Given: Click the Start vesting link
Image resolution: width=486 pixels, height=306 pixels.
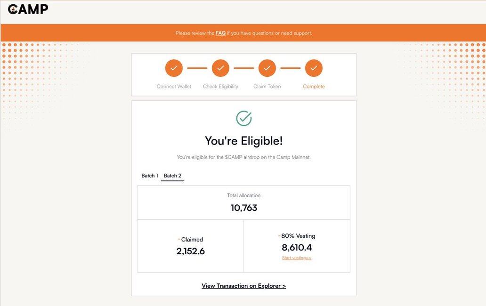Looking at the screenshot, I should [297, 258].
